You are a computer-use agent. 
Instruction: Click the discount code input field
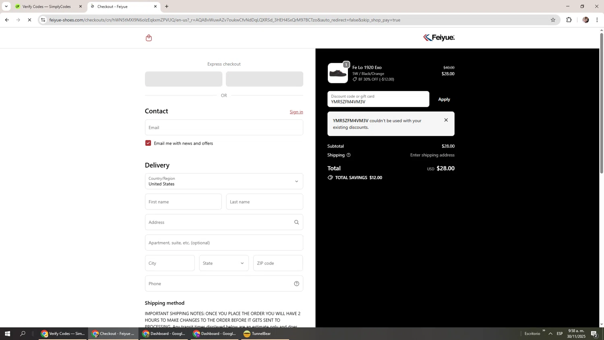378,99
